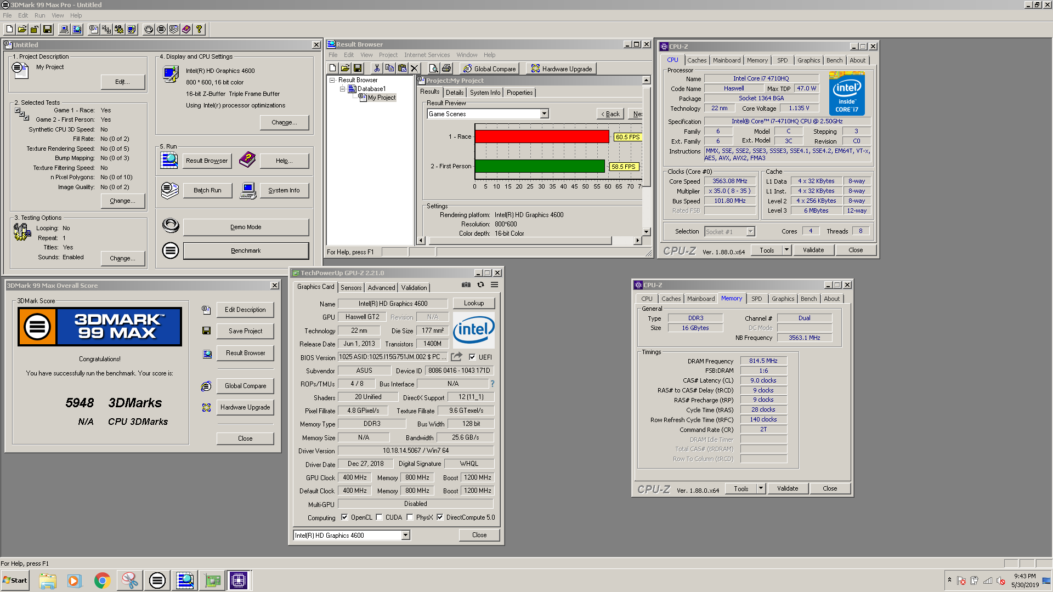Switch to SPD tab in bottom CPU-Z window
1053x592 pixels.
tap(757, 299)
